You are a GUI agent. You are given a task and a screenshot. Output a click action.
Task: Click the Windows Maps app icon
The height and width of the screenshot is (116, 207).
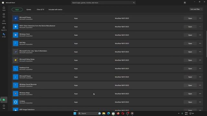(16, 94)
